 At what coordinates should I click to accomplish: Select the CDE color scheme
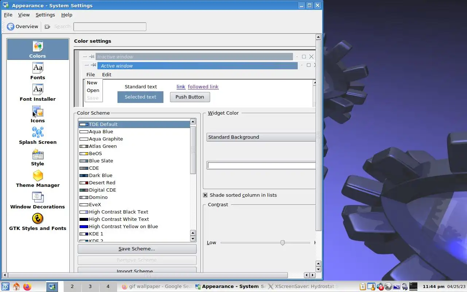134,168
